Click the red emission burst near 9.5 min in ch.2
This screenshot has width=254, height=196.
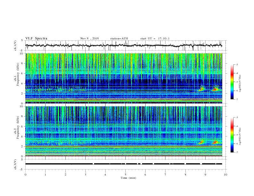216,142
